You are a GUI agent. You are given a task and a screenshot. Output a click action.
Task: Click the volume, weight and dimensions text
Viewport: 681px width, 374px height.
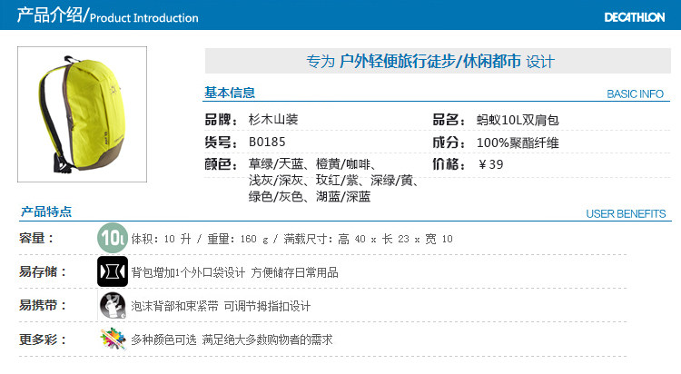coord(291,239)
